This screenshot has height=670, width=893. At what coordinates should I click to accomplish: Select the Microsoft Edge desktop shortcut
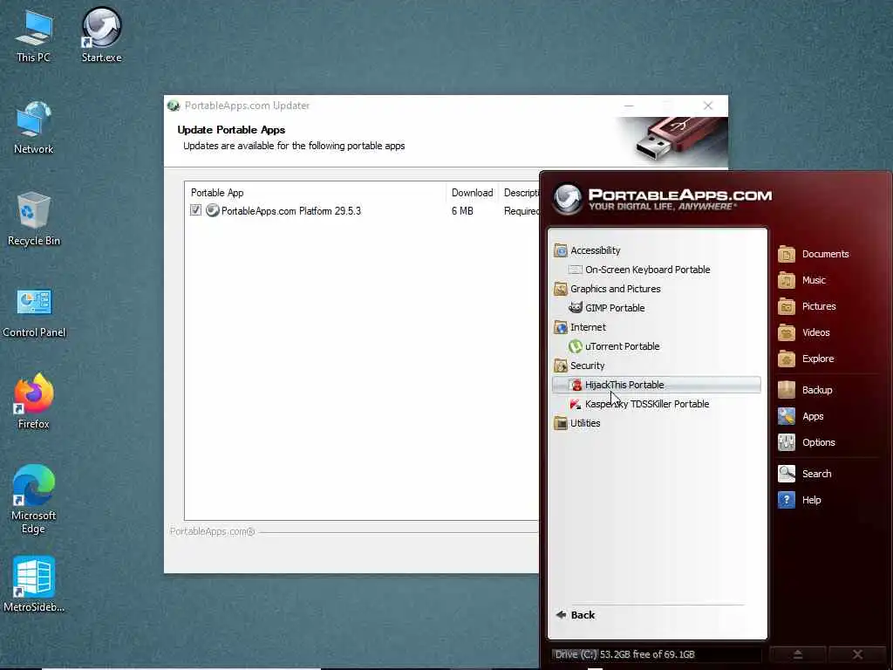point(34,500)
